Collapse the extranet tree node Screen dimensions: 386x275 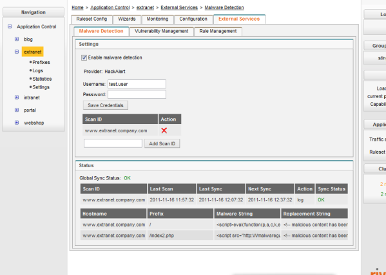coord(17,52)
